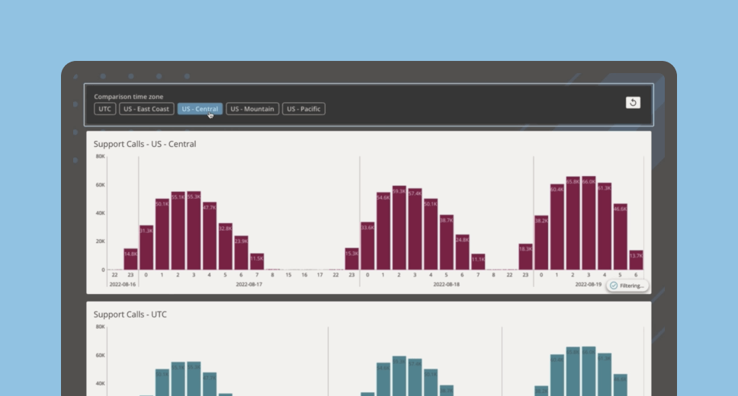Select the 14.8K bar on 2022-08-16

click(130, 259)
